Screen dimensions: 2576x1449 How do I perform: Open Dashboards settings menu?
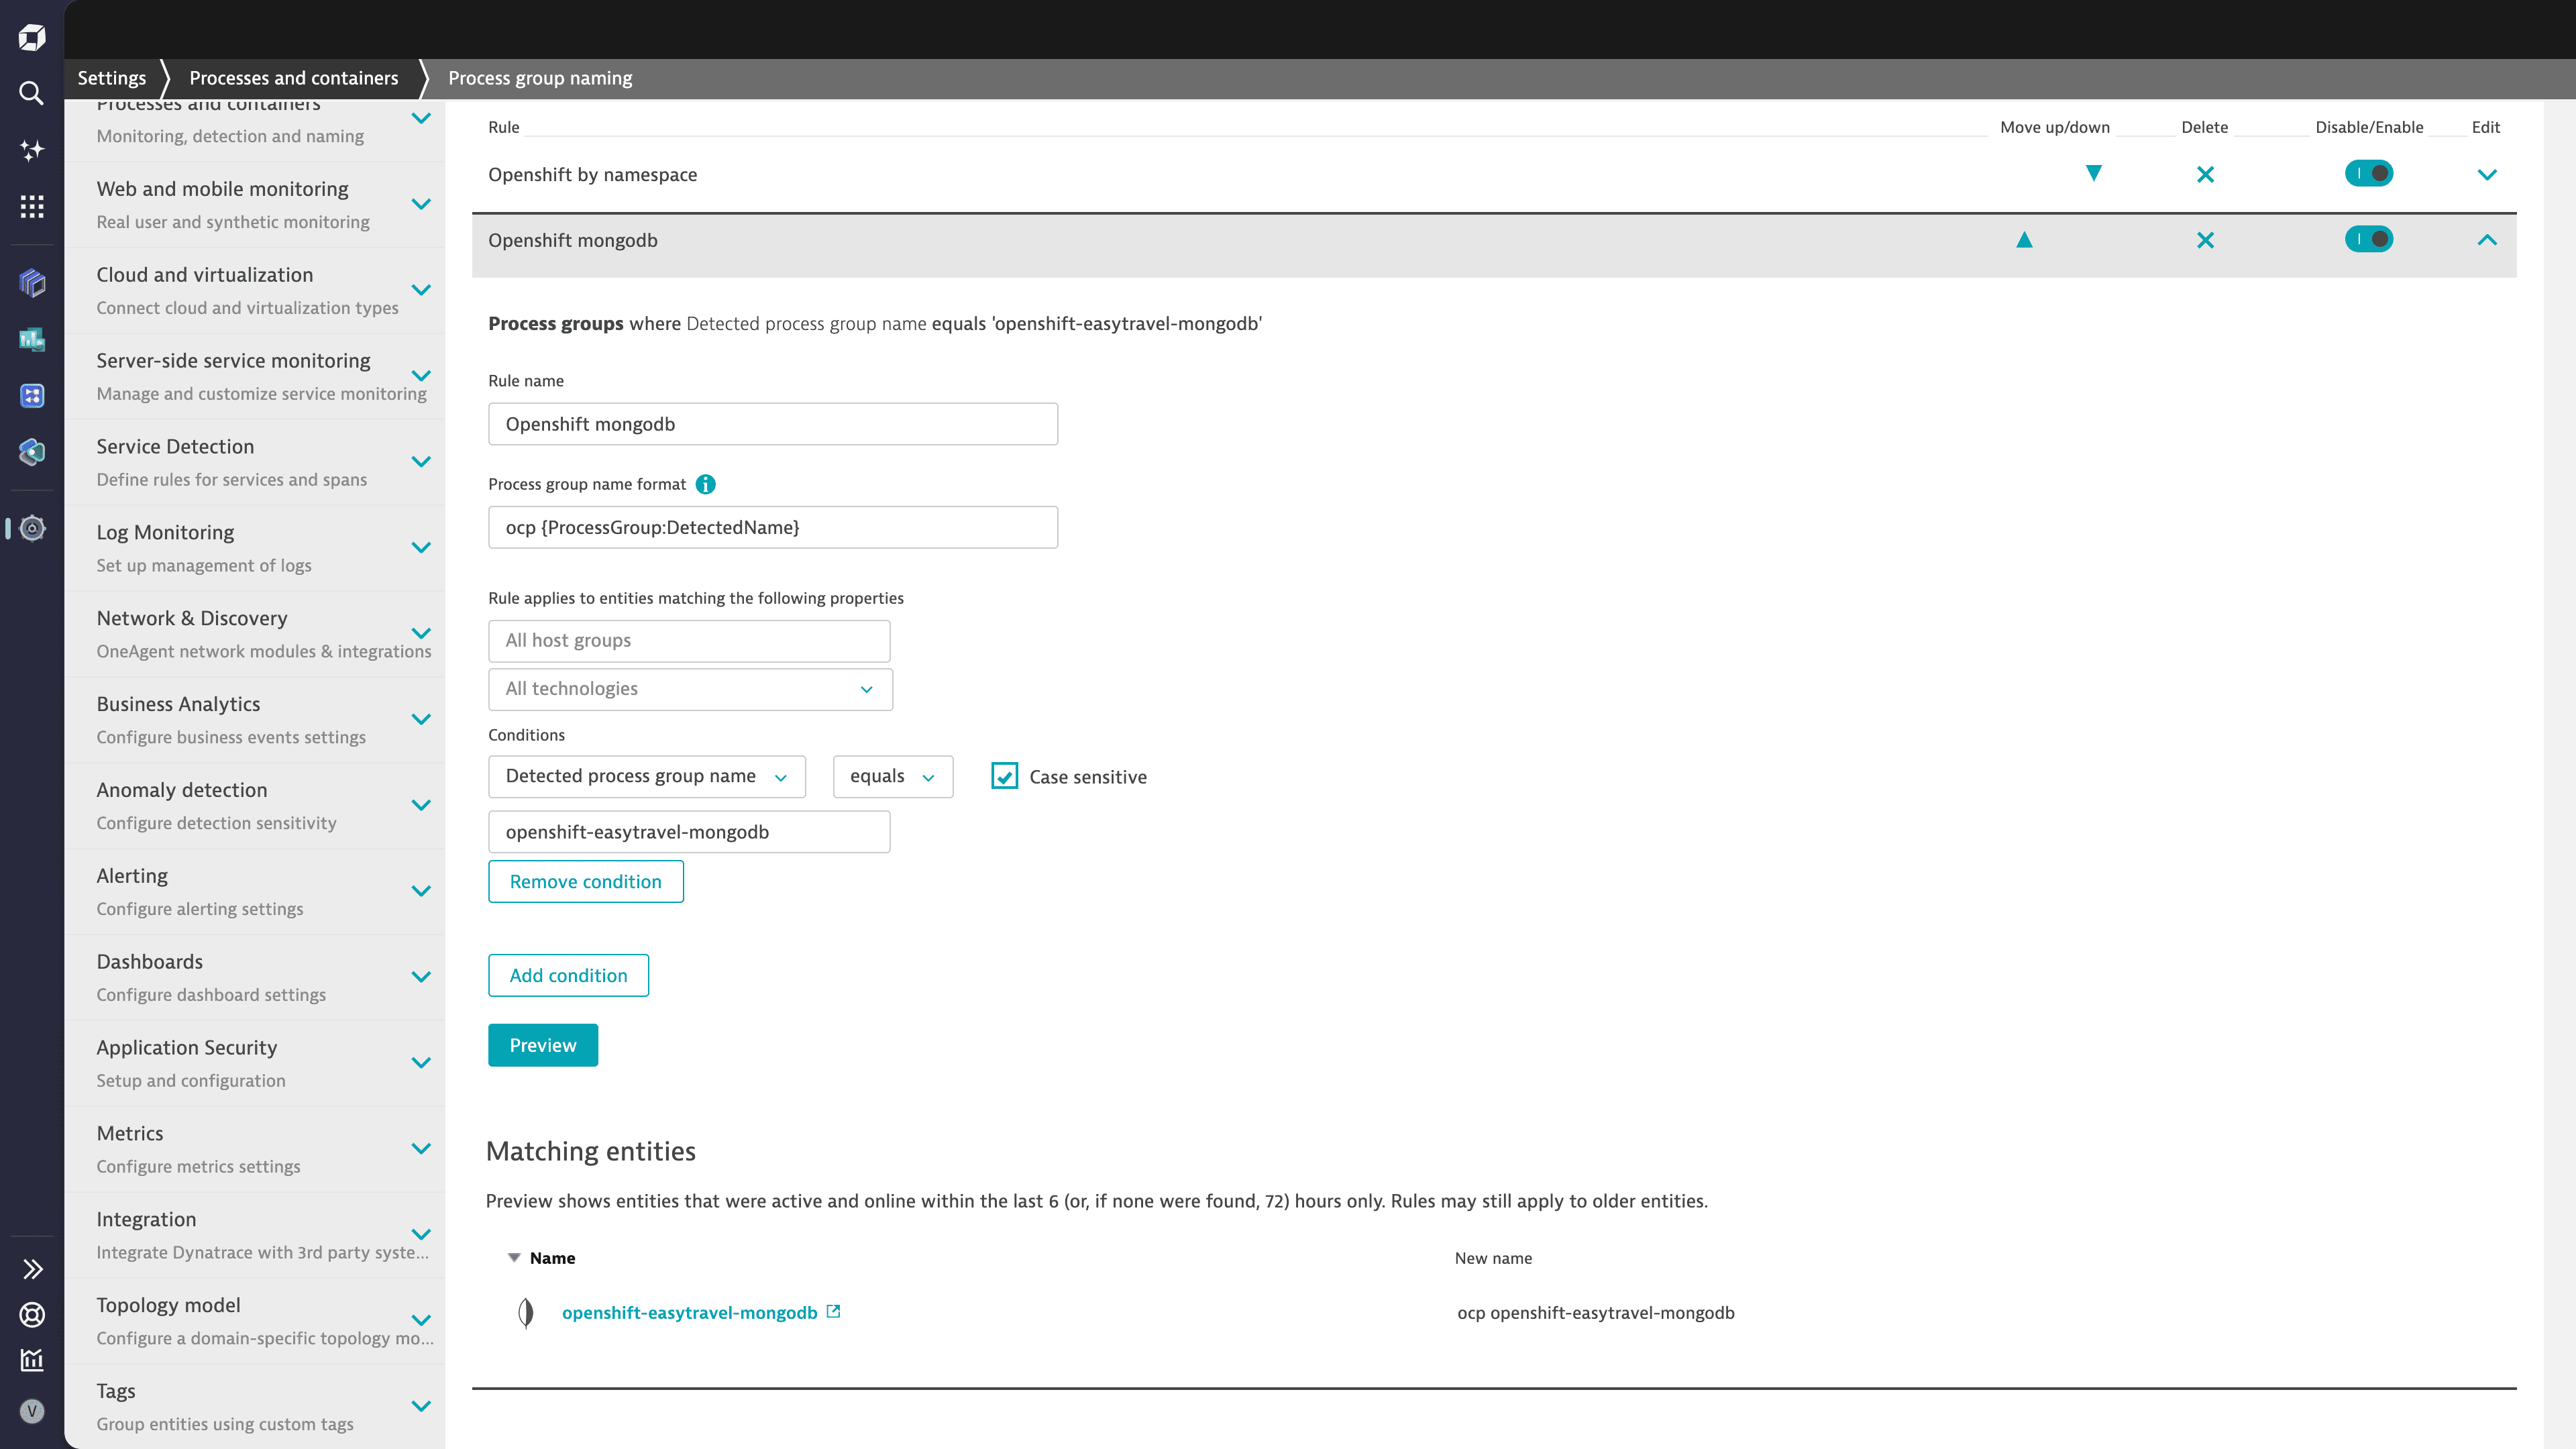255,979
